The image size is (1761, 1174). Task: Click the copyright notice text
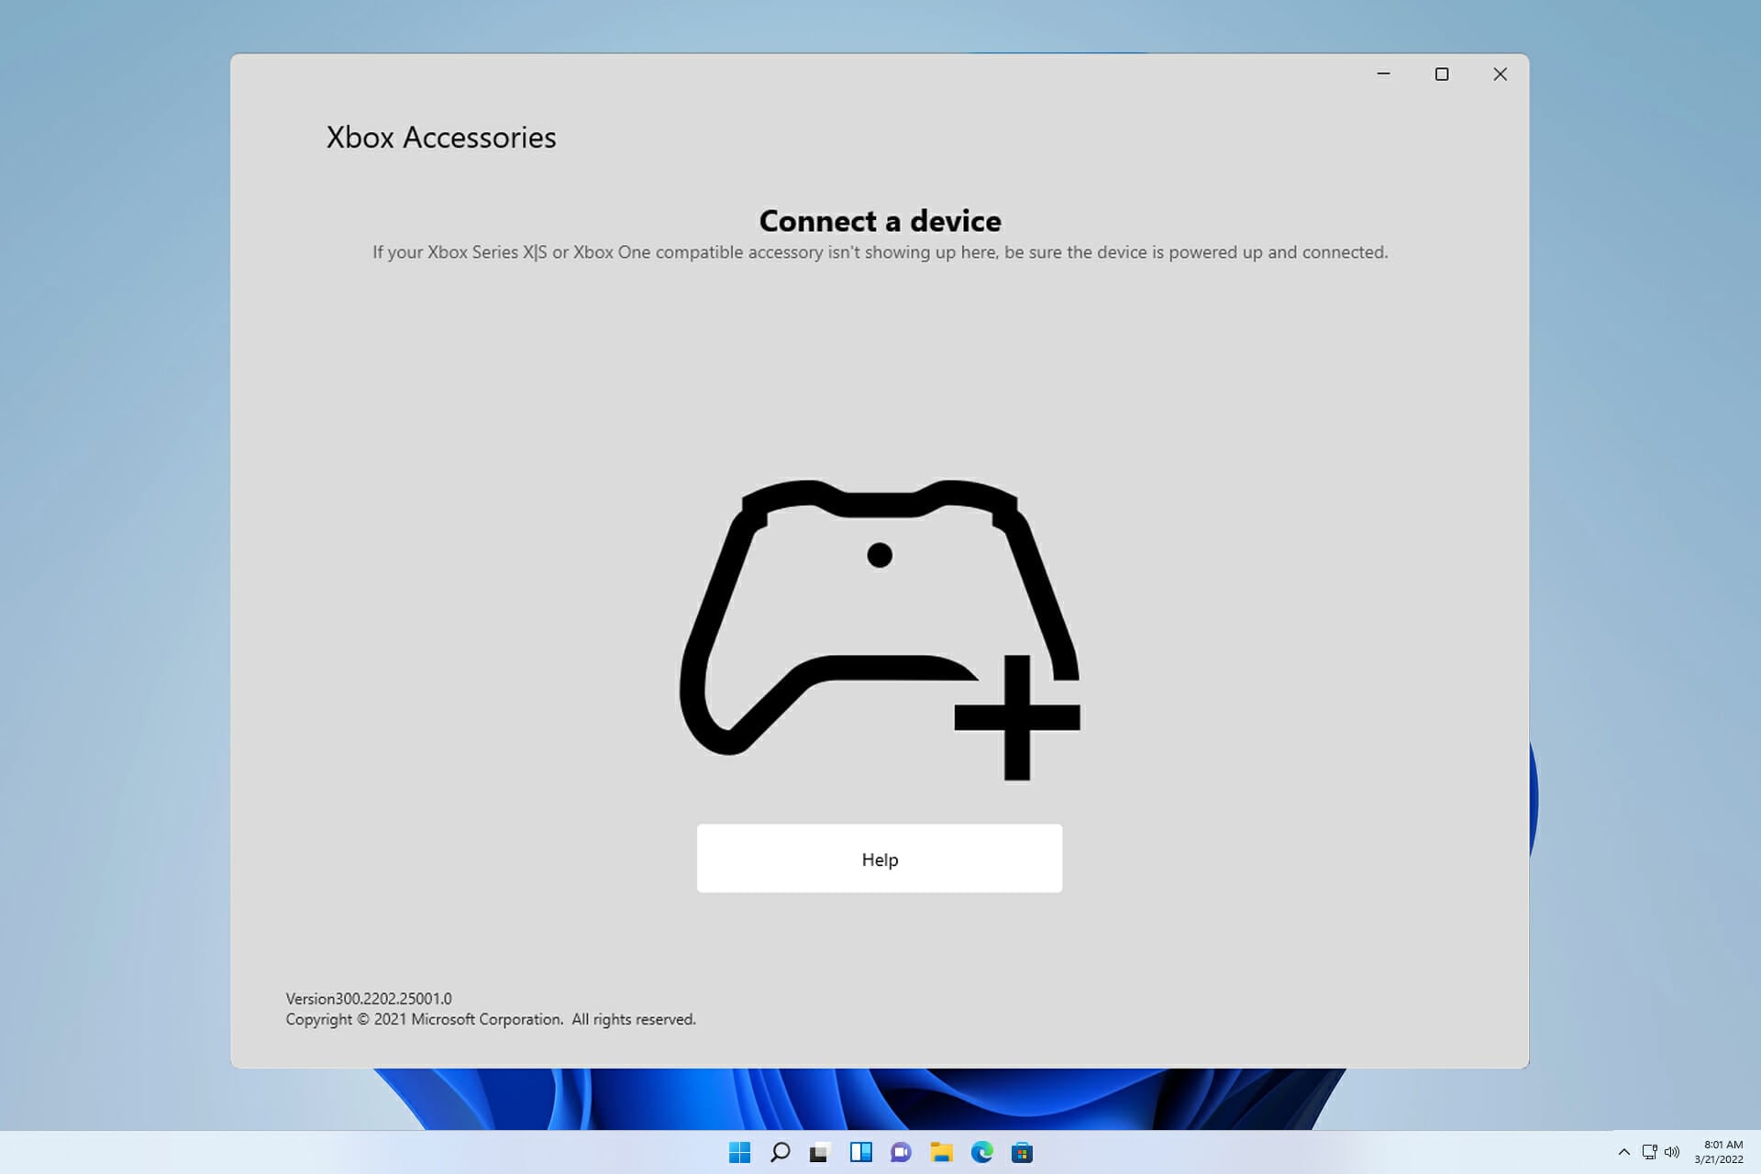tap(490, 1018)
